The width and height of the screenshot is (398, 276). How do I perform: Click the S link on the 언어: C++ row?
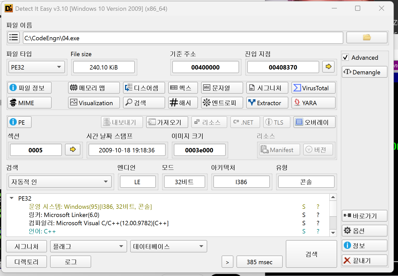[304, 231]
